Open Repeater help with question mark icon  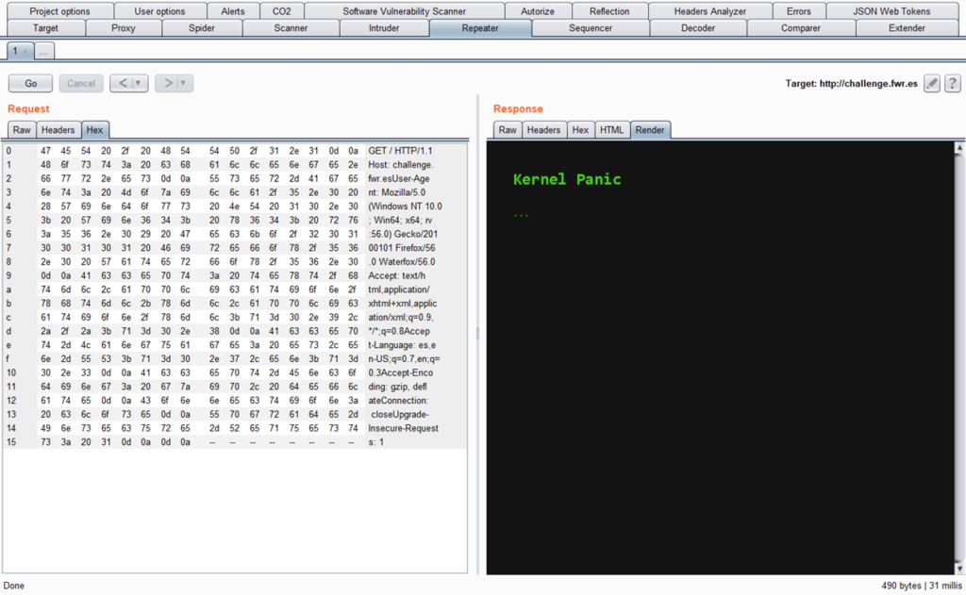(953, 84)
